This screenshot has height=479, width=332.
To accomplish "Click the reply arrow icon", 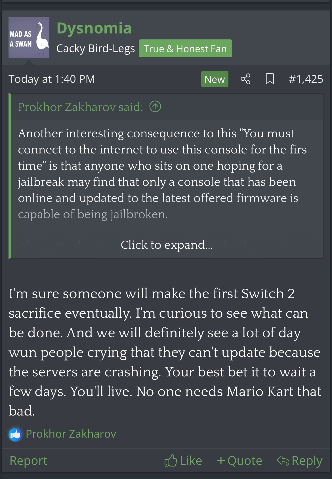I will pyautogui.click(x=283, y=461).
